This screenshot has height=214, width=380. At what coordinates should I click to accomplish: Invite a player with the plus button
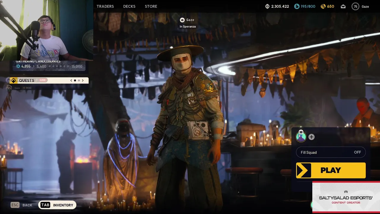(x=311, y=137)
